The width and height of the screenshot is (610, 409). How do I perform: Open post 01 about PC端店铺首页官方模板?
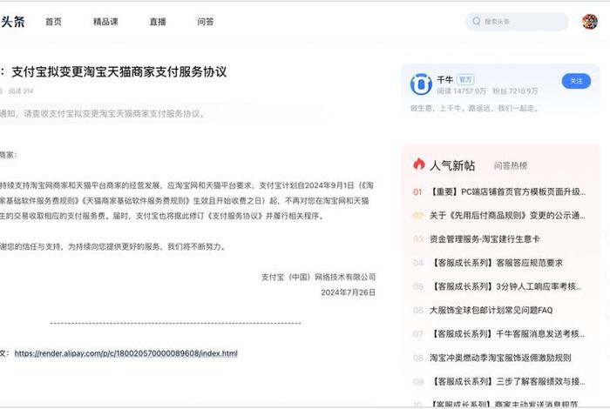507,191
